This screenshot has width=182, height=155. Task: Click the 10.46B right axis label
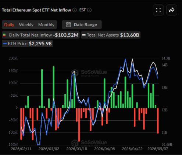coord(167,145)
